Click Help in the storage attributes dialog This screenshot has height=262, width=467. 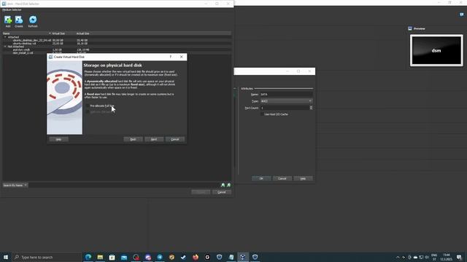[303, 178]
